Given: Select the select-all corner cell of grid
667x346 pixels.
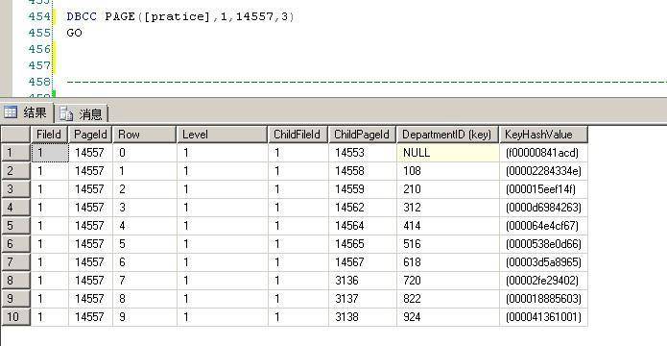Looking at the screenshot, I should pyautogui.click(x=15, y=135).
